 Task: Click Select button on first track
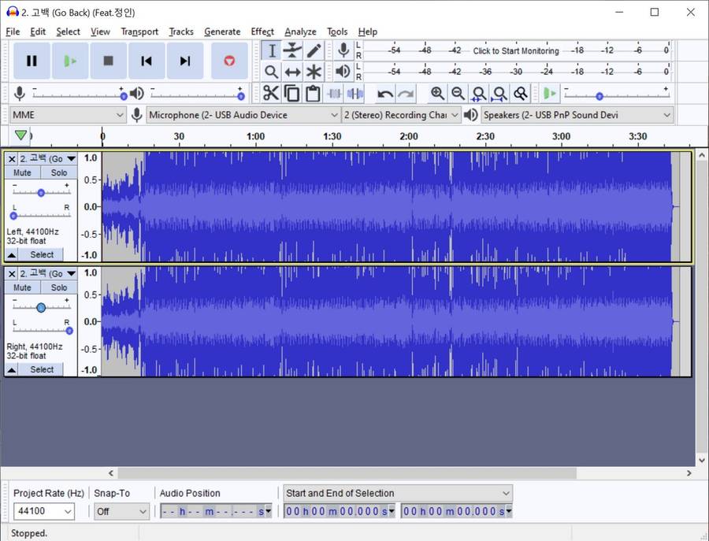click(42, 254)
